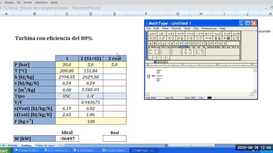273x153 pixels.
Task: Open MathType Format menu
Action: pos(176,28)
